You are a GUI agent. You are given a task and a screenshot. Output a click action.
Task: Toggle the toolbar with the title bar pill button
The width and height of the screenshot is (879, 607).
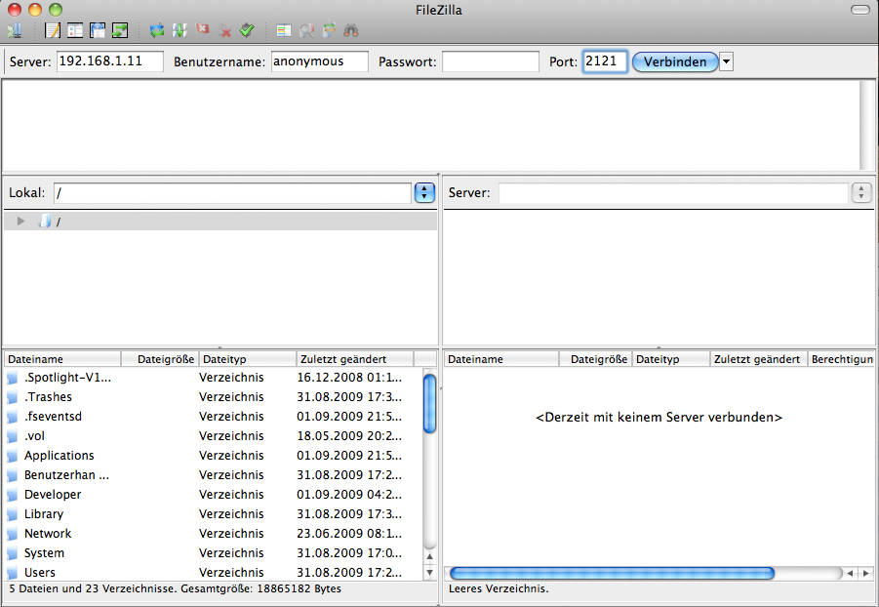click(859, 10)
